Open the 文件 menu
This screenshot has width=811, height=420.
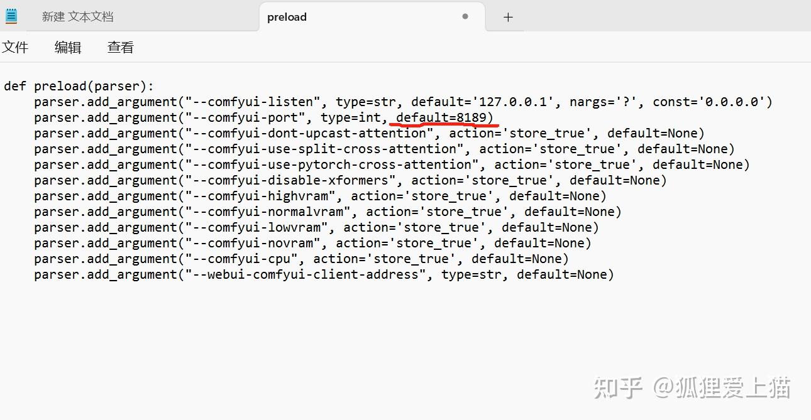point(15,47)
